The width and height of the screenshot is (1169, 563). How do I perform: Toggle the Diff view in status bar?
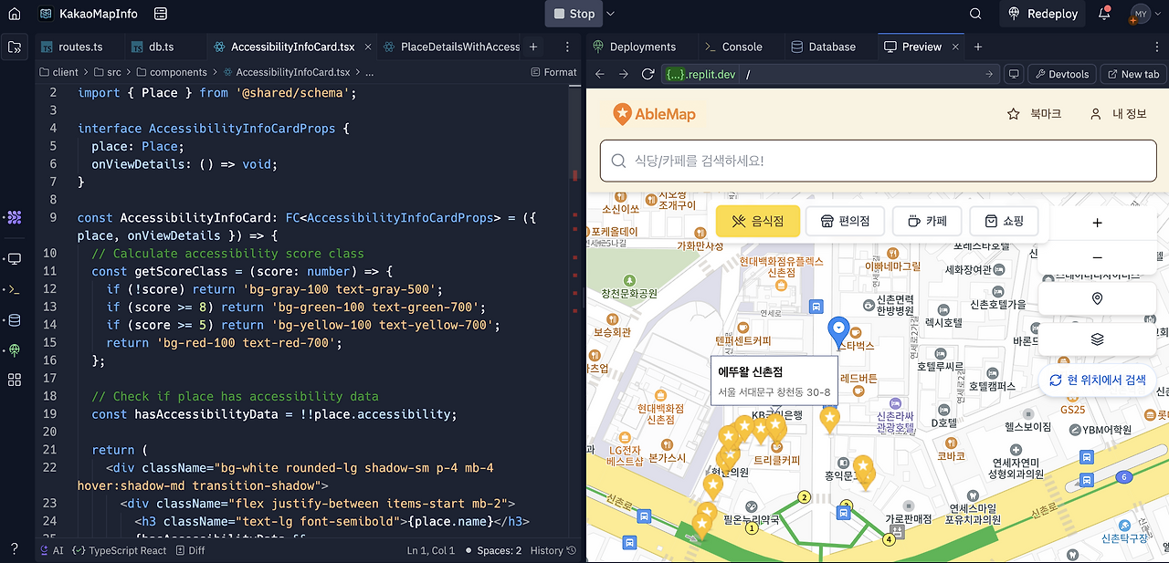(x=190, y=550)
